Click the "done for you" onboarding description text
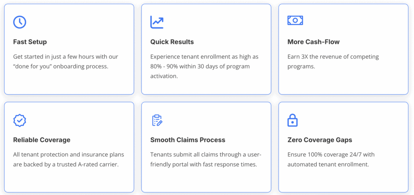Image resolution: width=414 pixels, height=195 pixels. click(65, 61)
